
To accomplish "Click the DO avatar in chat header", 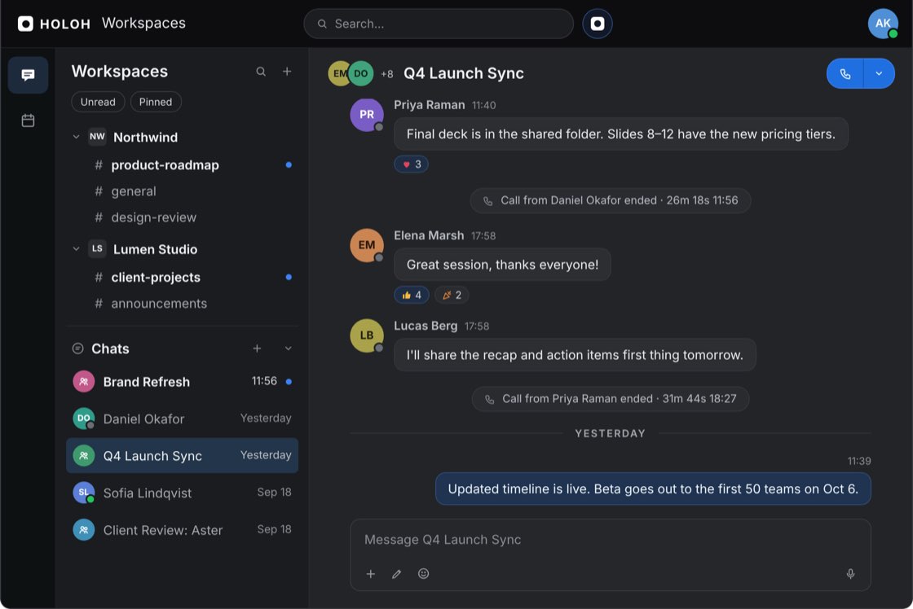I will pyautogui.click(x=361, y=74).
